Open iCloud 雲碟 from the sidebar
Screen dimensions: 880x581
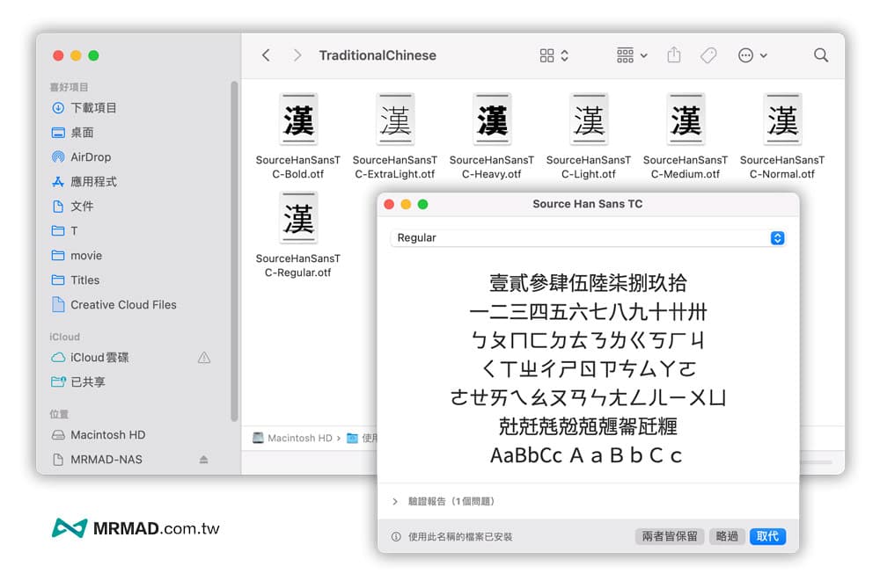coord(100,358)
